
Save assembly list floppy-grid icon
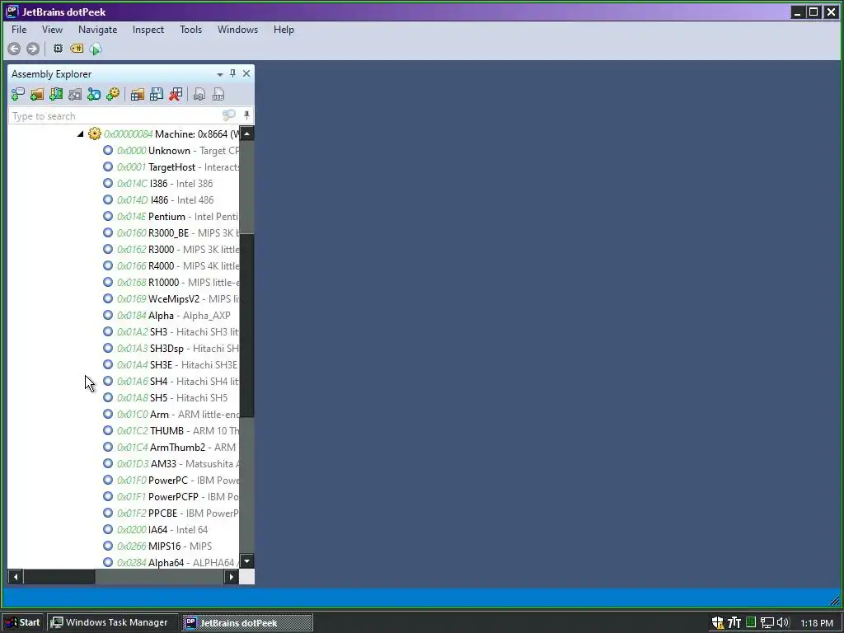pos(157,95)
